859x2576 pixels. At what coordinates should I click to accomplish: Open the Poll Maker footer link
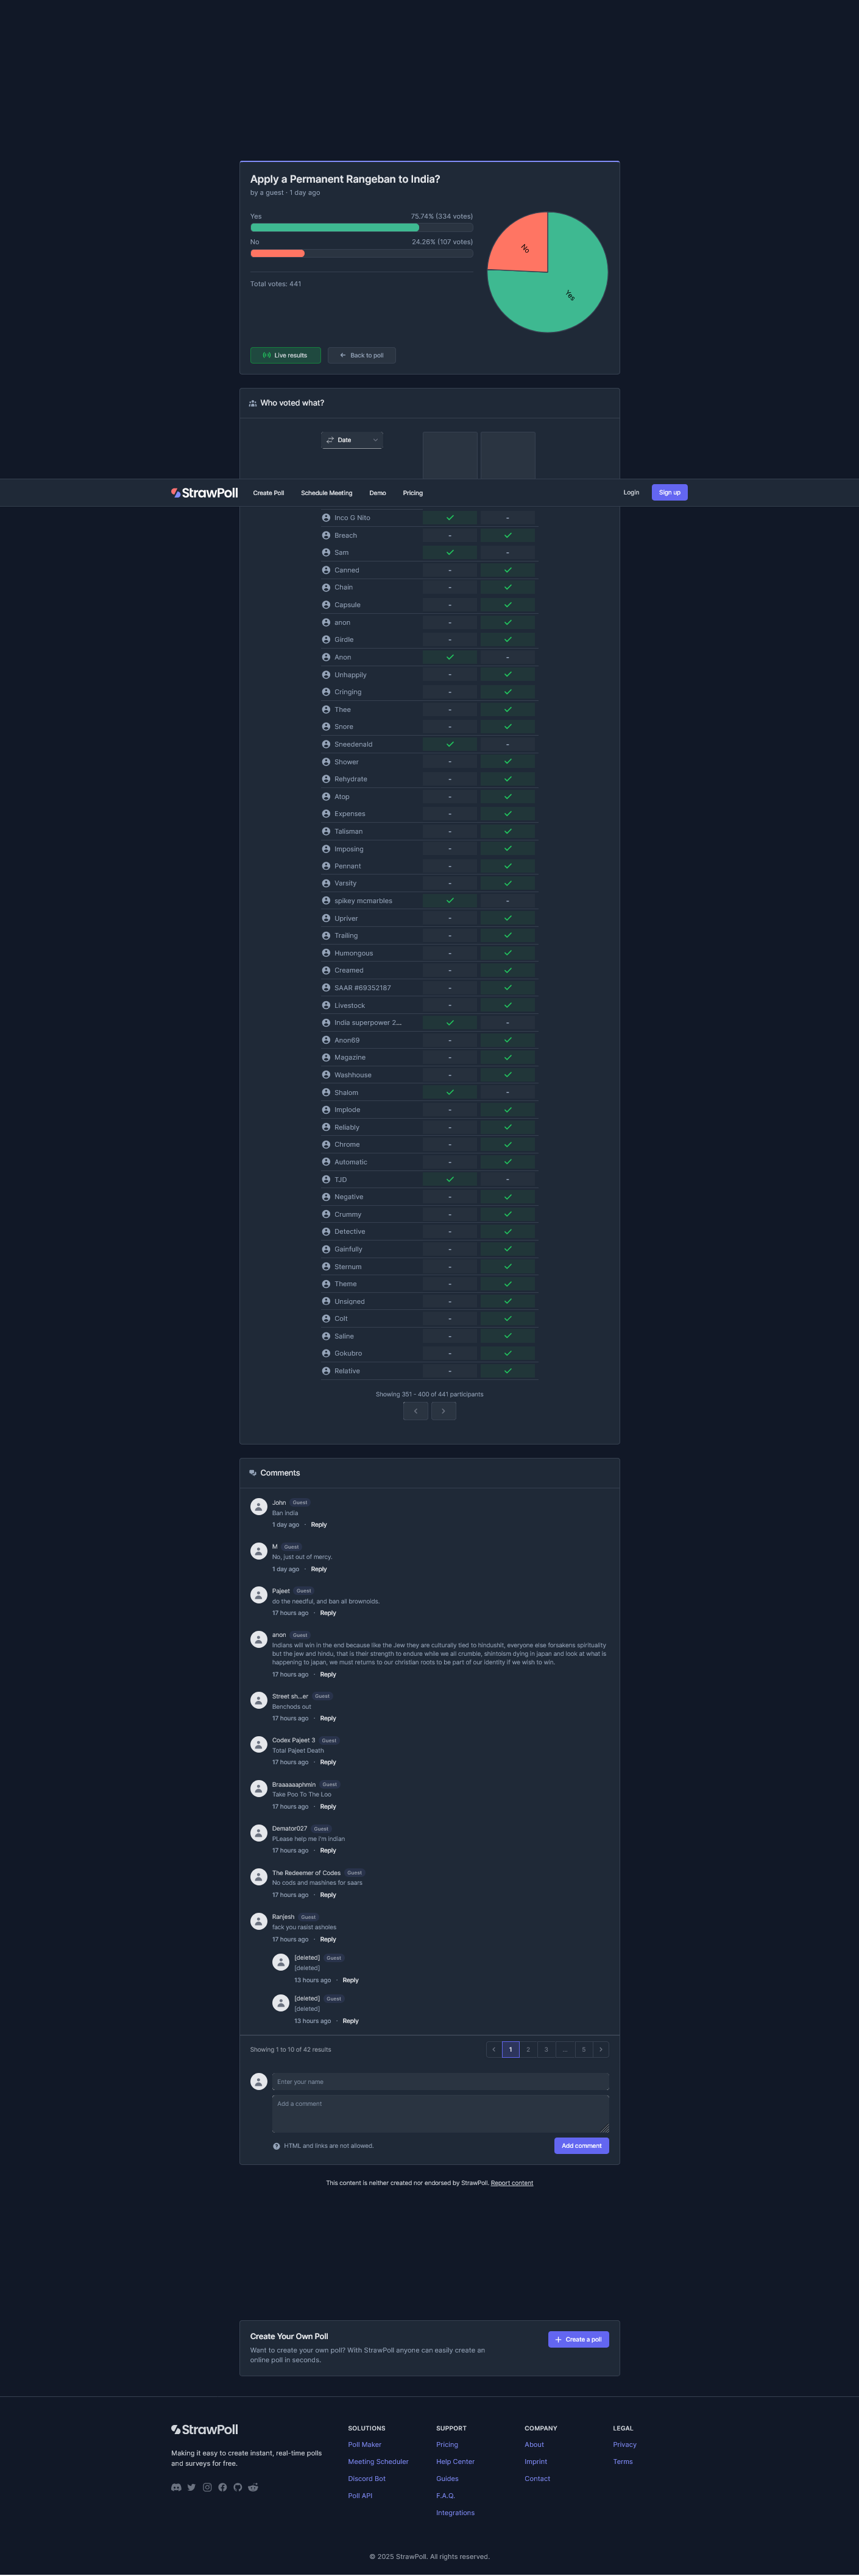pos(364,2444)
